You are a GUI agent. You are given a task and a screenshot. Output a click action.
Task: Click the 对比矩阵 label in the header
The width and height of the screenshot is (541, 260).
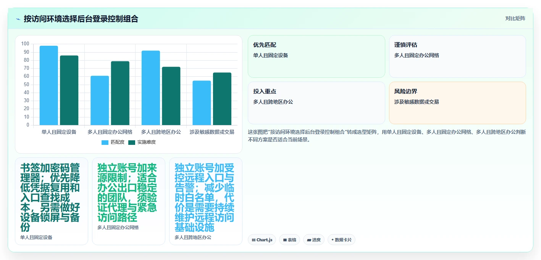[515, 18]
